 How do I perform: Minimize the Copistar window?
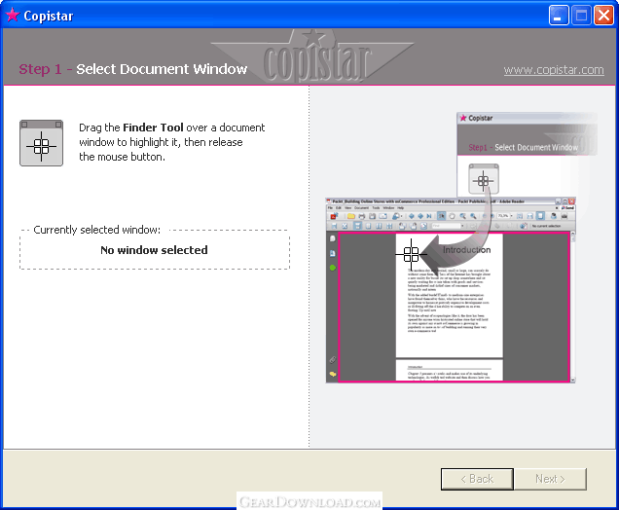[x=559, y=16]
